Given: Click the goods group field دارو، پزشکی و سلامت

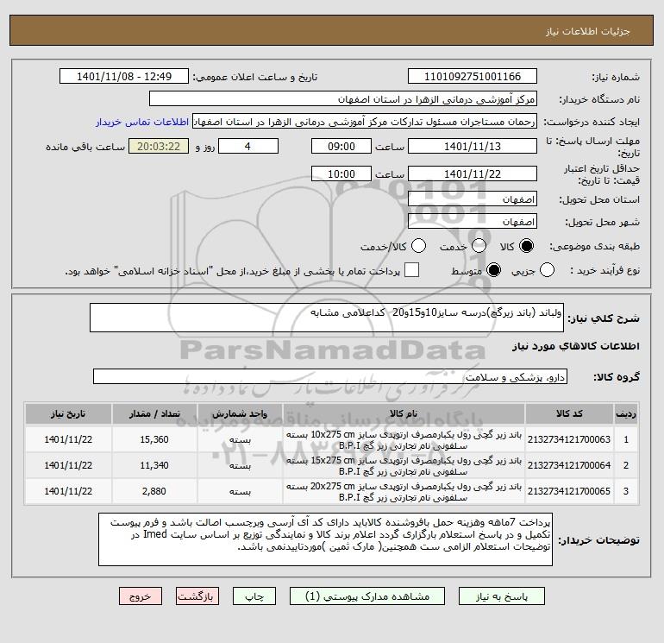Looking at the screenshot, I should (330, 376).
